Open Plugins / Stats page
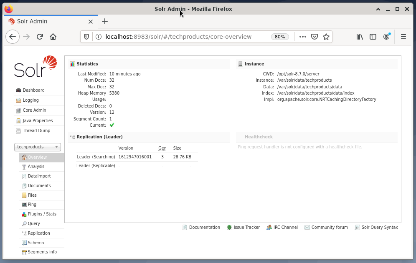The image size is (416, 263). tap(42, 214)
